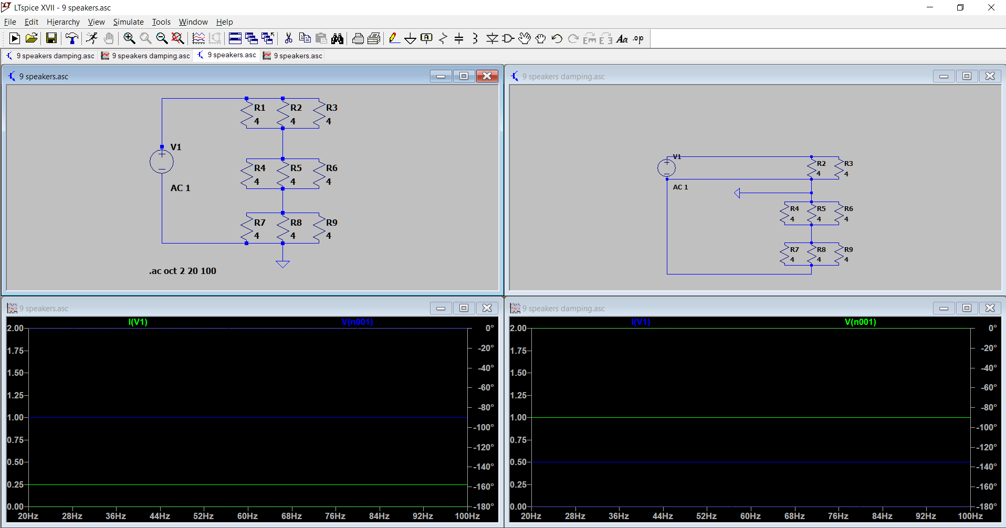Viewport: 1006px width, 528px height.
Task: Select the Inductor placement tool
Action: pyautogui.click(x=475, y=38)
